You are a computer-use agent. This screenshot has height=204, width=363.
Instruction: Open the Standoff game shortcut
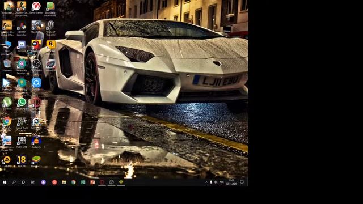coord(36,25)
